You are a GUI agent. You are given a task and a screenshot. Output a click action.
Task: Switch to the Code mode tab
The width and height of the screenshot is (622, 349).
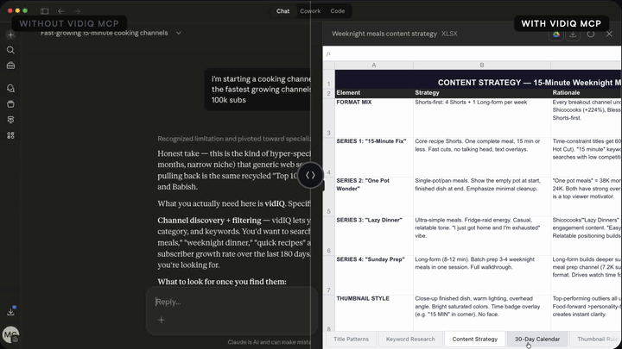(x=338, y=11)
